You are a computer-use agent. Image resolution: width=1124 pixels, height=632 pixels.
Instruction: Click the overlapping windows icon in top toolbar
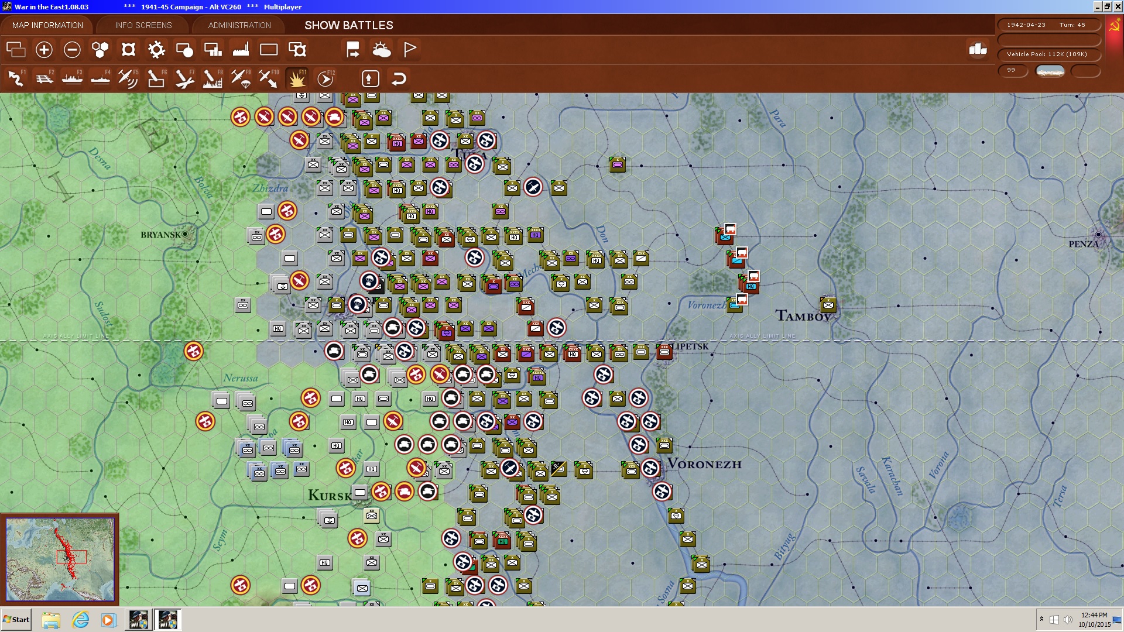point(16,50)
